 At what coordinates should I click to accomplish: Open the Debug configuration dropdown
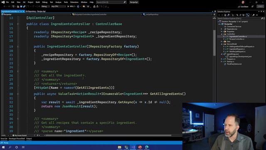pos(45,7)
